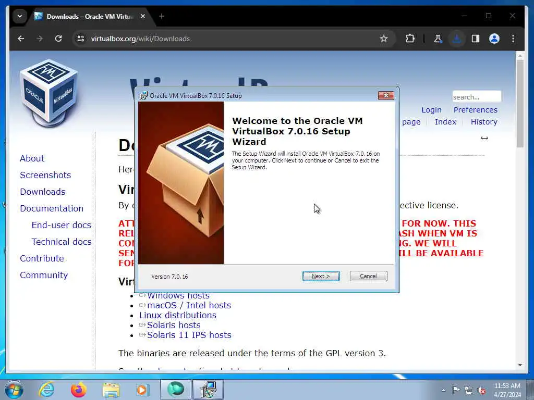Close the Downloads – Oracle VM VirtualBox tab
534x400 pixels.
click(x=143, y=16)
